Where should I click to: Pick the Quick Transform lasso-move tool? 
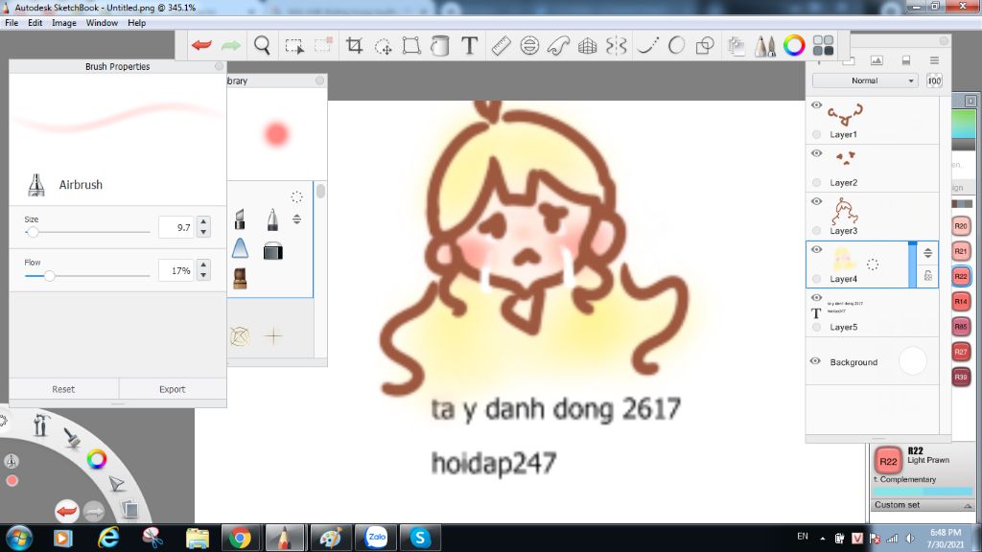(384, 46)
